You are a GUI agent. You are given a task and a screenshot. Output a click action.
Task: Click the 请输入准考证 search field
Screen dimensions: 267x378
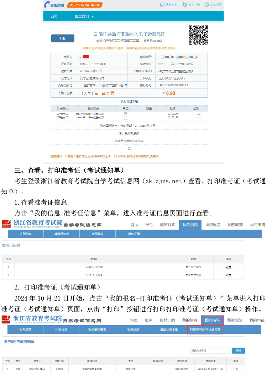tap(211, 351)
